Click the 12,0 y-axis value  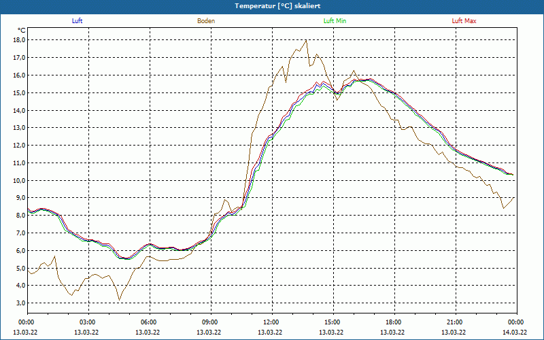20,146
